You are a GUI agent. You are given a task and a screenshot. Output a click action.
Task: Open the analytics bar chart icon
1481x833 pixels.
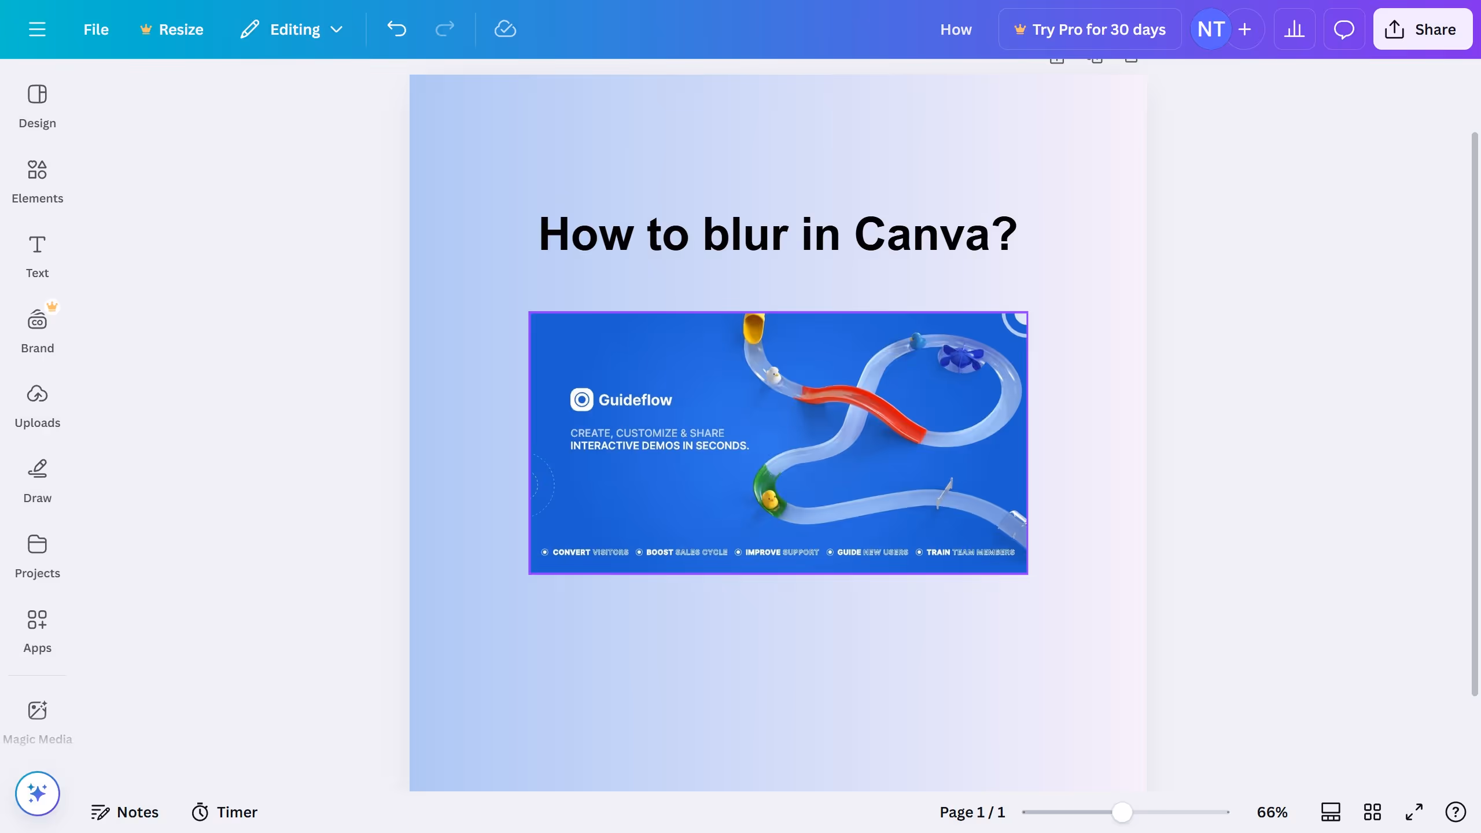(1294, 29)
